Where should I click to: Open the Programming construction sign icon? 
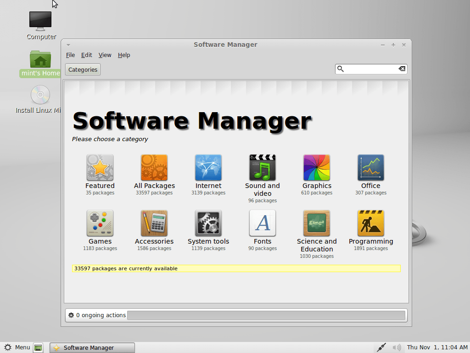coord(371,223)
